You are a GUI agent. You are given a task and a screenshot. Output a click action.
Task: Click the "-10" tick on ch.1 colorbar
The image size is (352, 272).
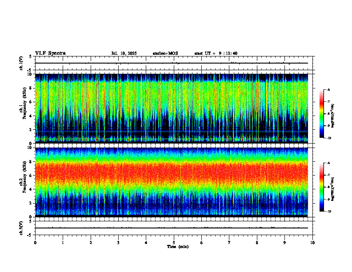[x=329, y=138]
